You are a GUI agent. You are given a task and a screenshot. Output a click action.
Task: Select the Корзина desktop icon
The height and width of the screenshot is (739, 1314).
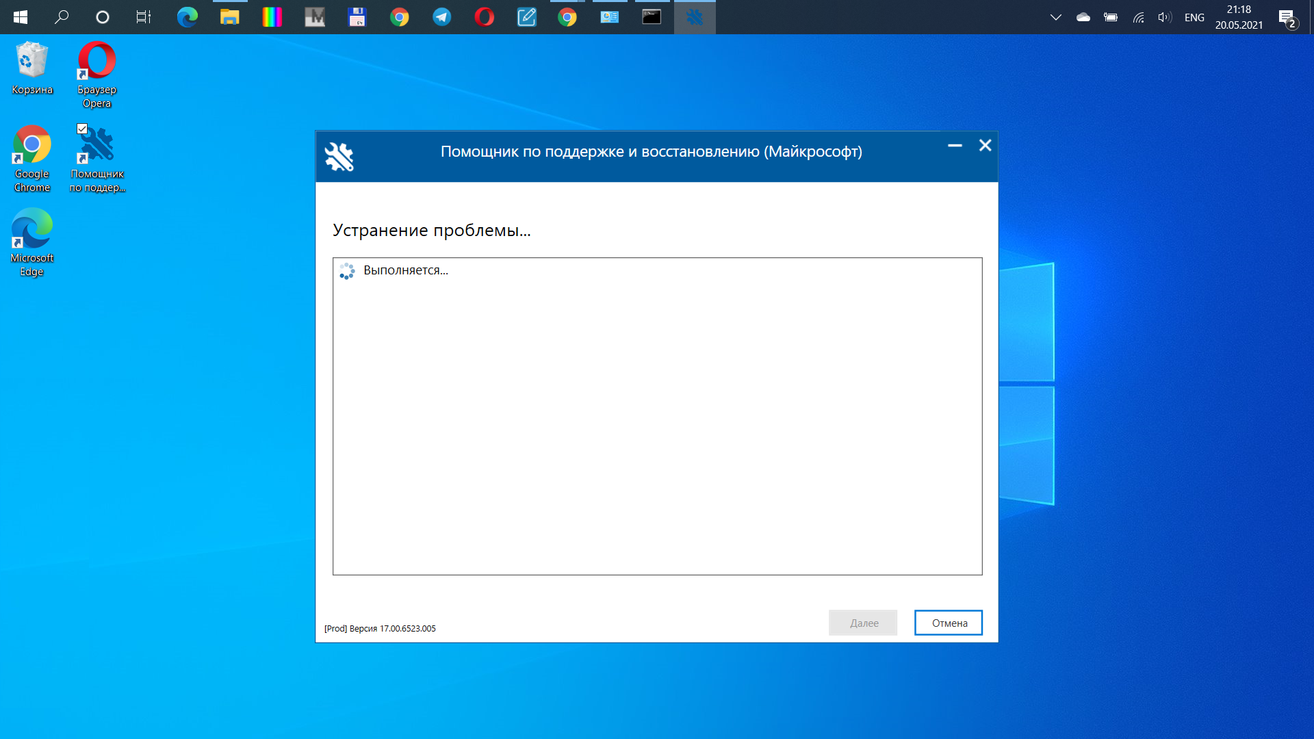tap(32, 68)
